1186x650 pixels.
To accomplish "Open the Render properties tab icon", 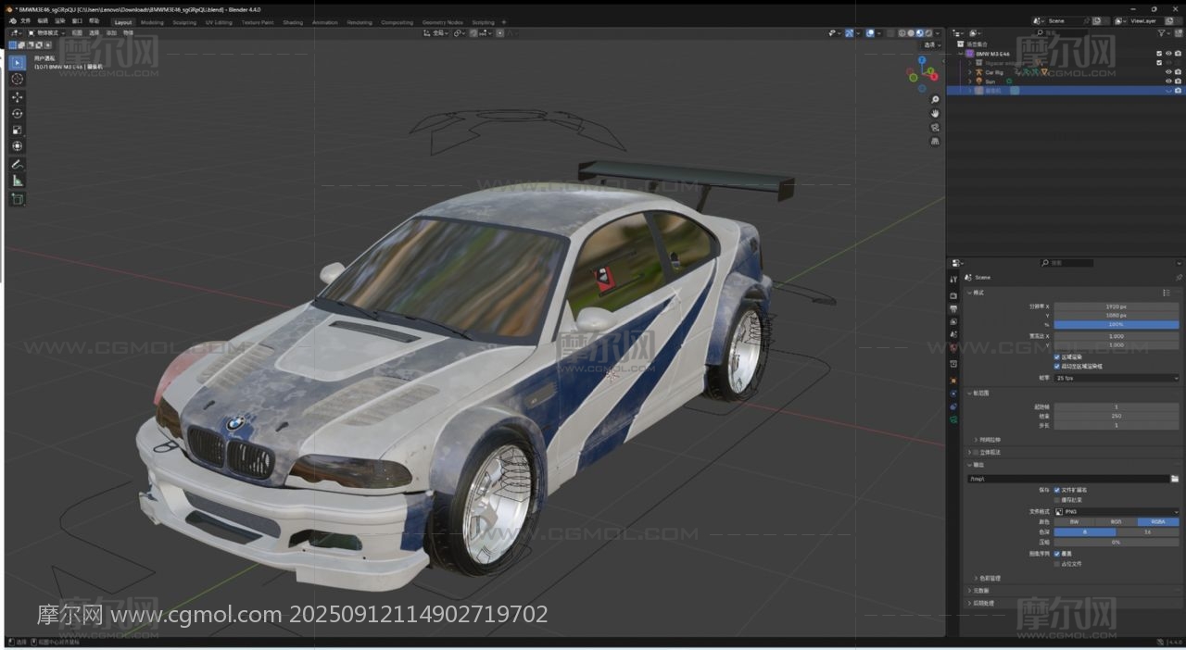I will click(953, 295).
